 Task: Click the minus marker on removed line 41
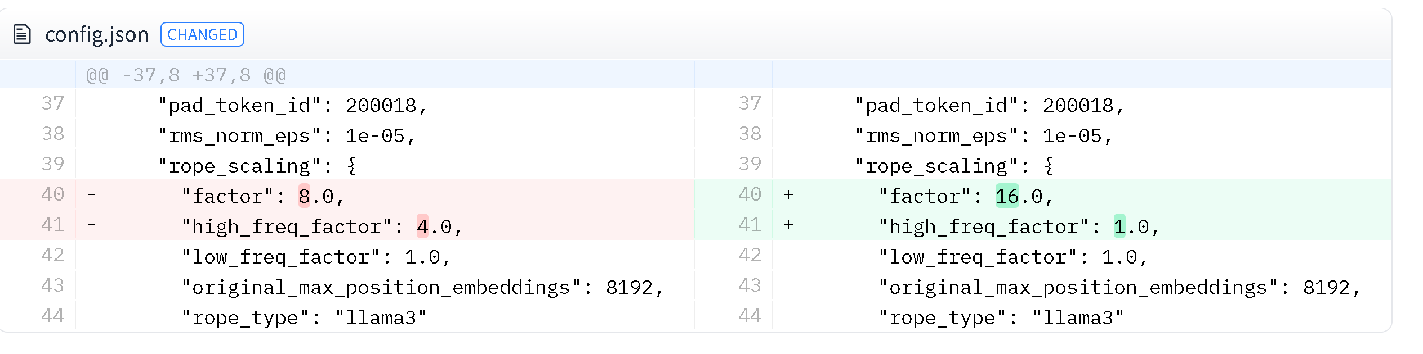91,225
